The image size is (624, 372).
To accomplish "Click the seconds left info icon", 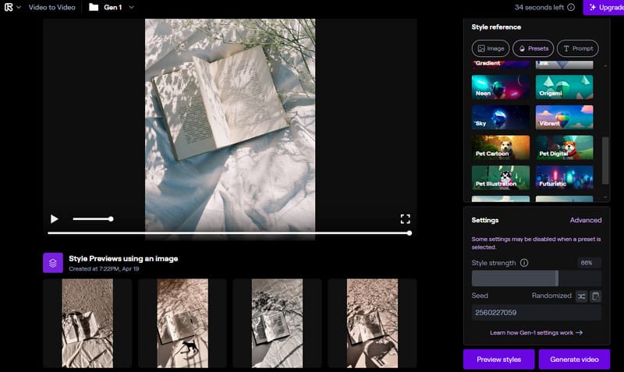I will pyautogui.click(x=571, y=7).
